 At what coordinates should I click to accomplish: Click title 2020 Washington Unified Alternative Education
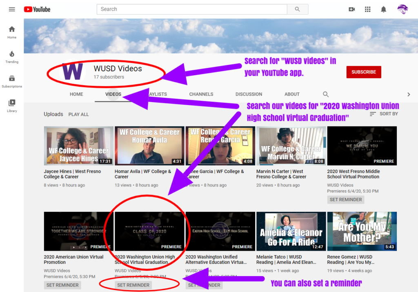click(216, 259)
